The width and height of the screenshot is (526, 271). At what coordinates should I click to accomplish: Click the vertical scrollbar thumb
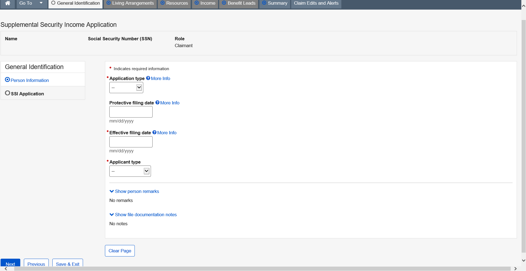(524, 136)
